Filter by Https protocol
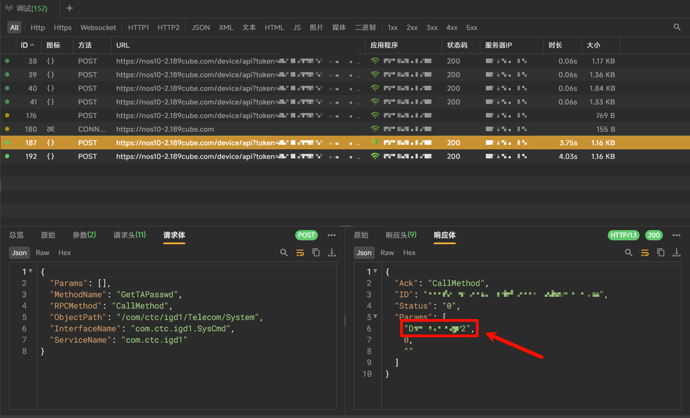Screen dimensions: 690x418 63,27
